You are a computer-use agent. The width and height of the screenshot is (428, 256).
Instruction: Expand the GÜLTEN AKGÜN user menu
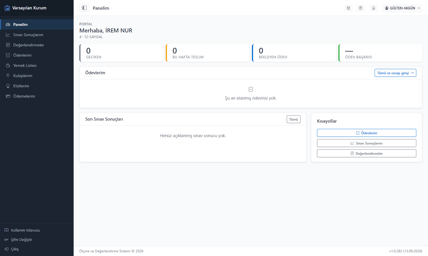tap(402, 8)
